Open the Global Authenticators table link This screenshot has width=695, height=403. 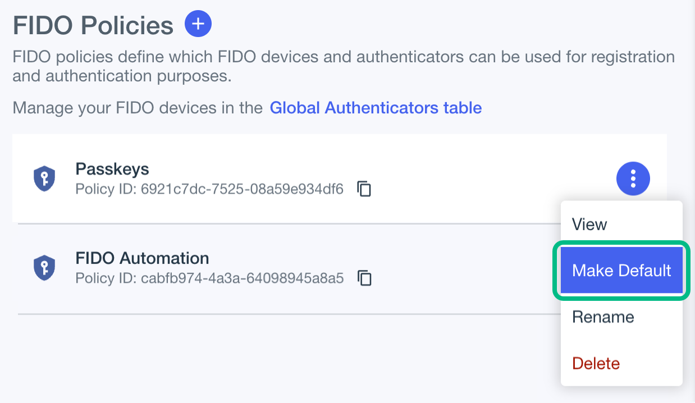point(376,107)
